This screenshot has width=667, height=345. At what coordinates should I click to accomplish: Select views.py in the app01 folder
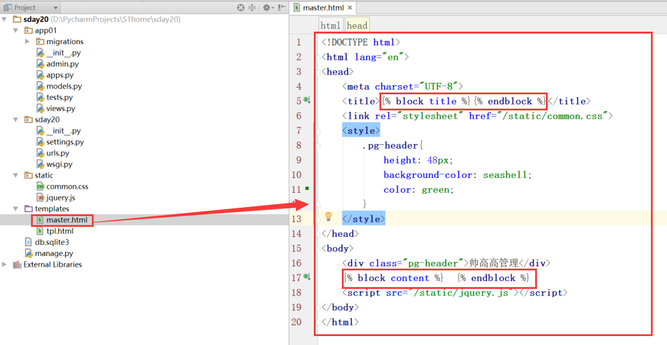click(x=60, y=109)
